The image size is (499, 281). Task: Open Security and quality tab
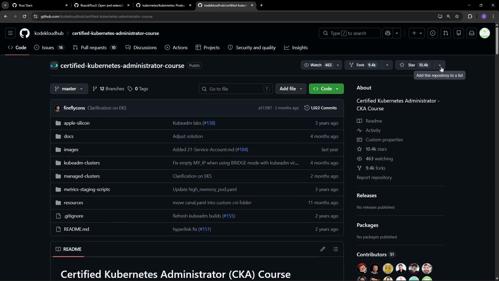252,48
